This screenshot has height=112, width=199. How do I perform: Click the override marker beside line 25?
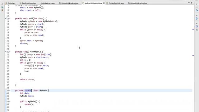6,52
